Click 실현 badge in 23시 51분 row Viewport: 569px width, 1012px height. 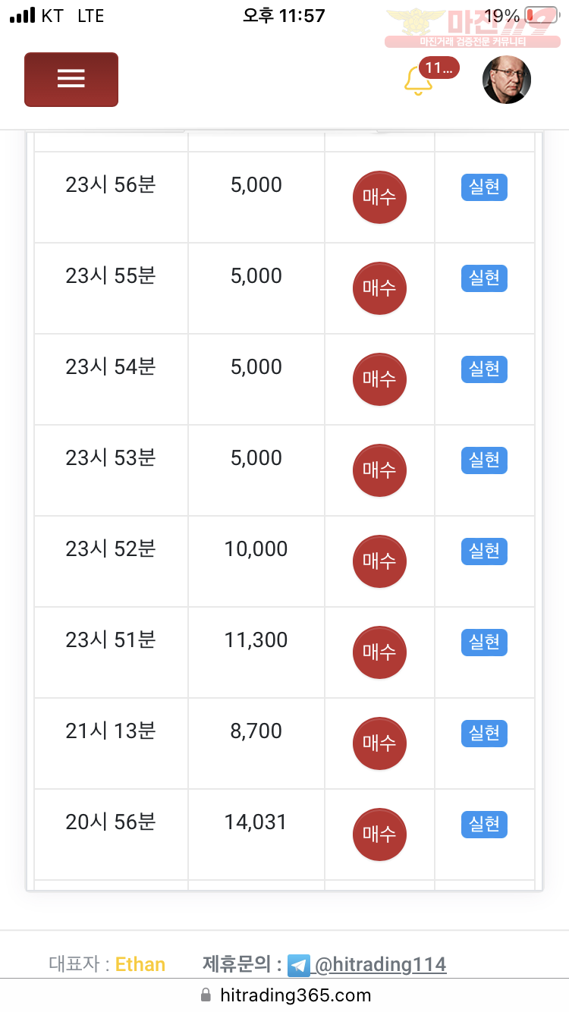[484, 643]
